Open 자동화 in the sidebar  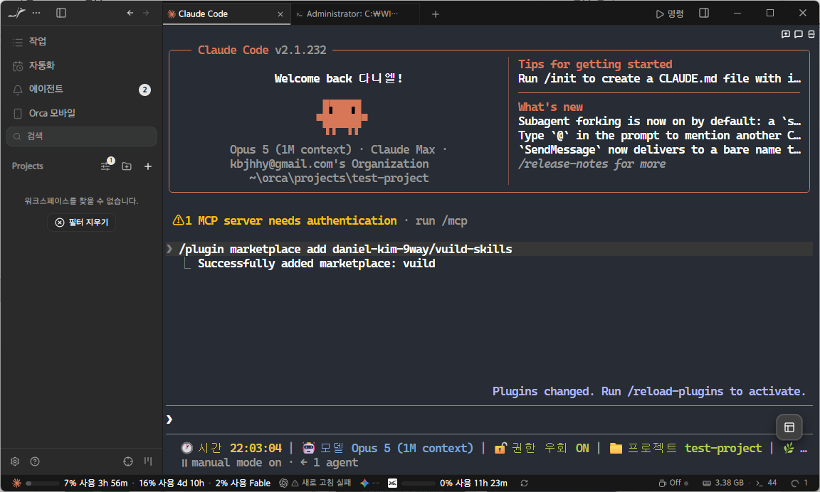pyautogui.click(x=81, y=65)
